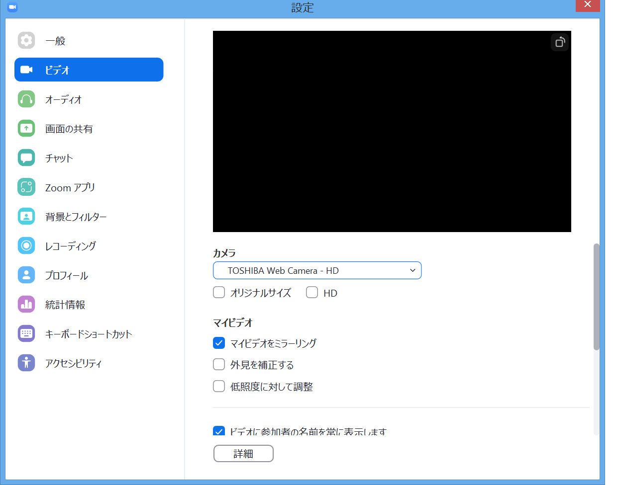The image size is (619, 485).
Task: Open the 統計情報 section
Action: click(89, 304)
